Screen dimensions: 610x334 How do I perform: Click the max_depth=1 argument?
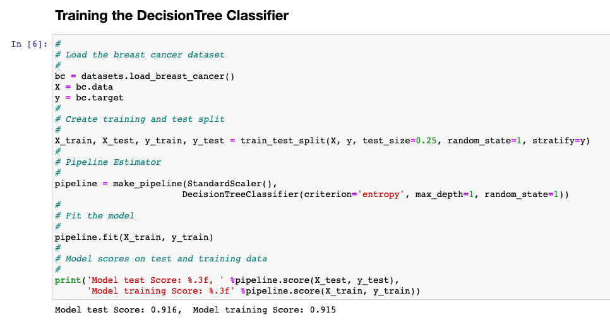pyautogui.click(x=445, y=194)
